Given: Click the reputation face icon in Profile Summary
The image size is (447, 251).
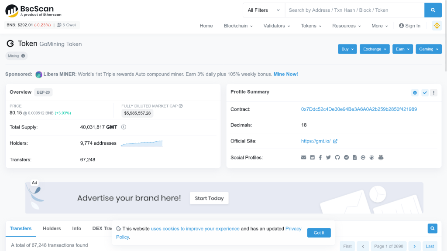Looking at the screenshot, I should 415,93.
